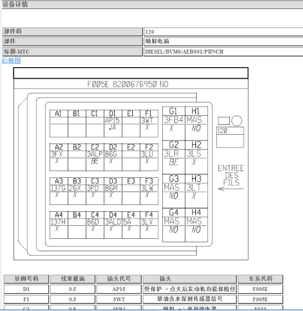Click wire code 86G under pin D2
Screen dimensions: 303x311
click(x=111, y=154)
